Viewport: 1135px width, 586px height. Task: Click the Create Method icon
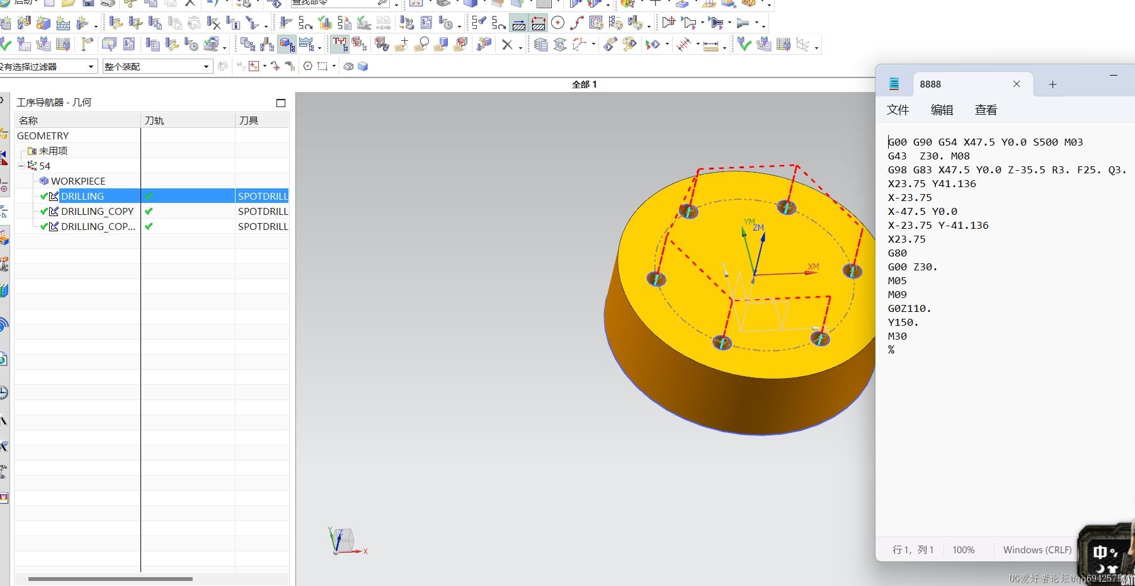63,23
